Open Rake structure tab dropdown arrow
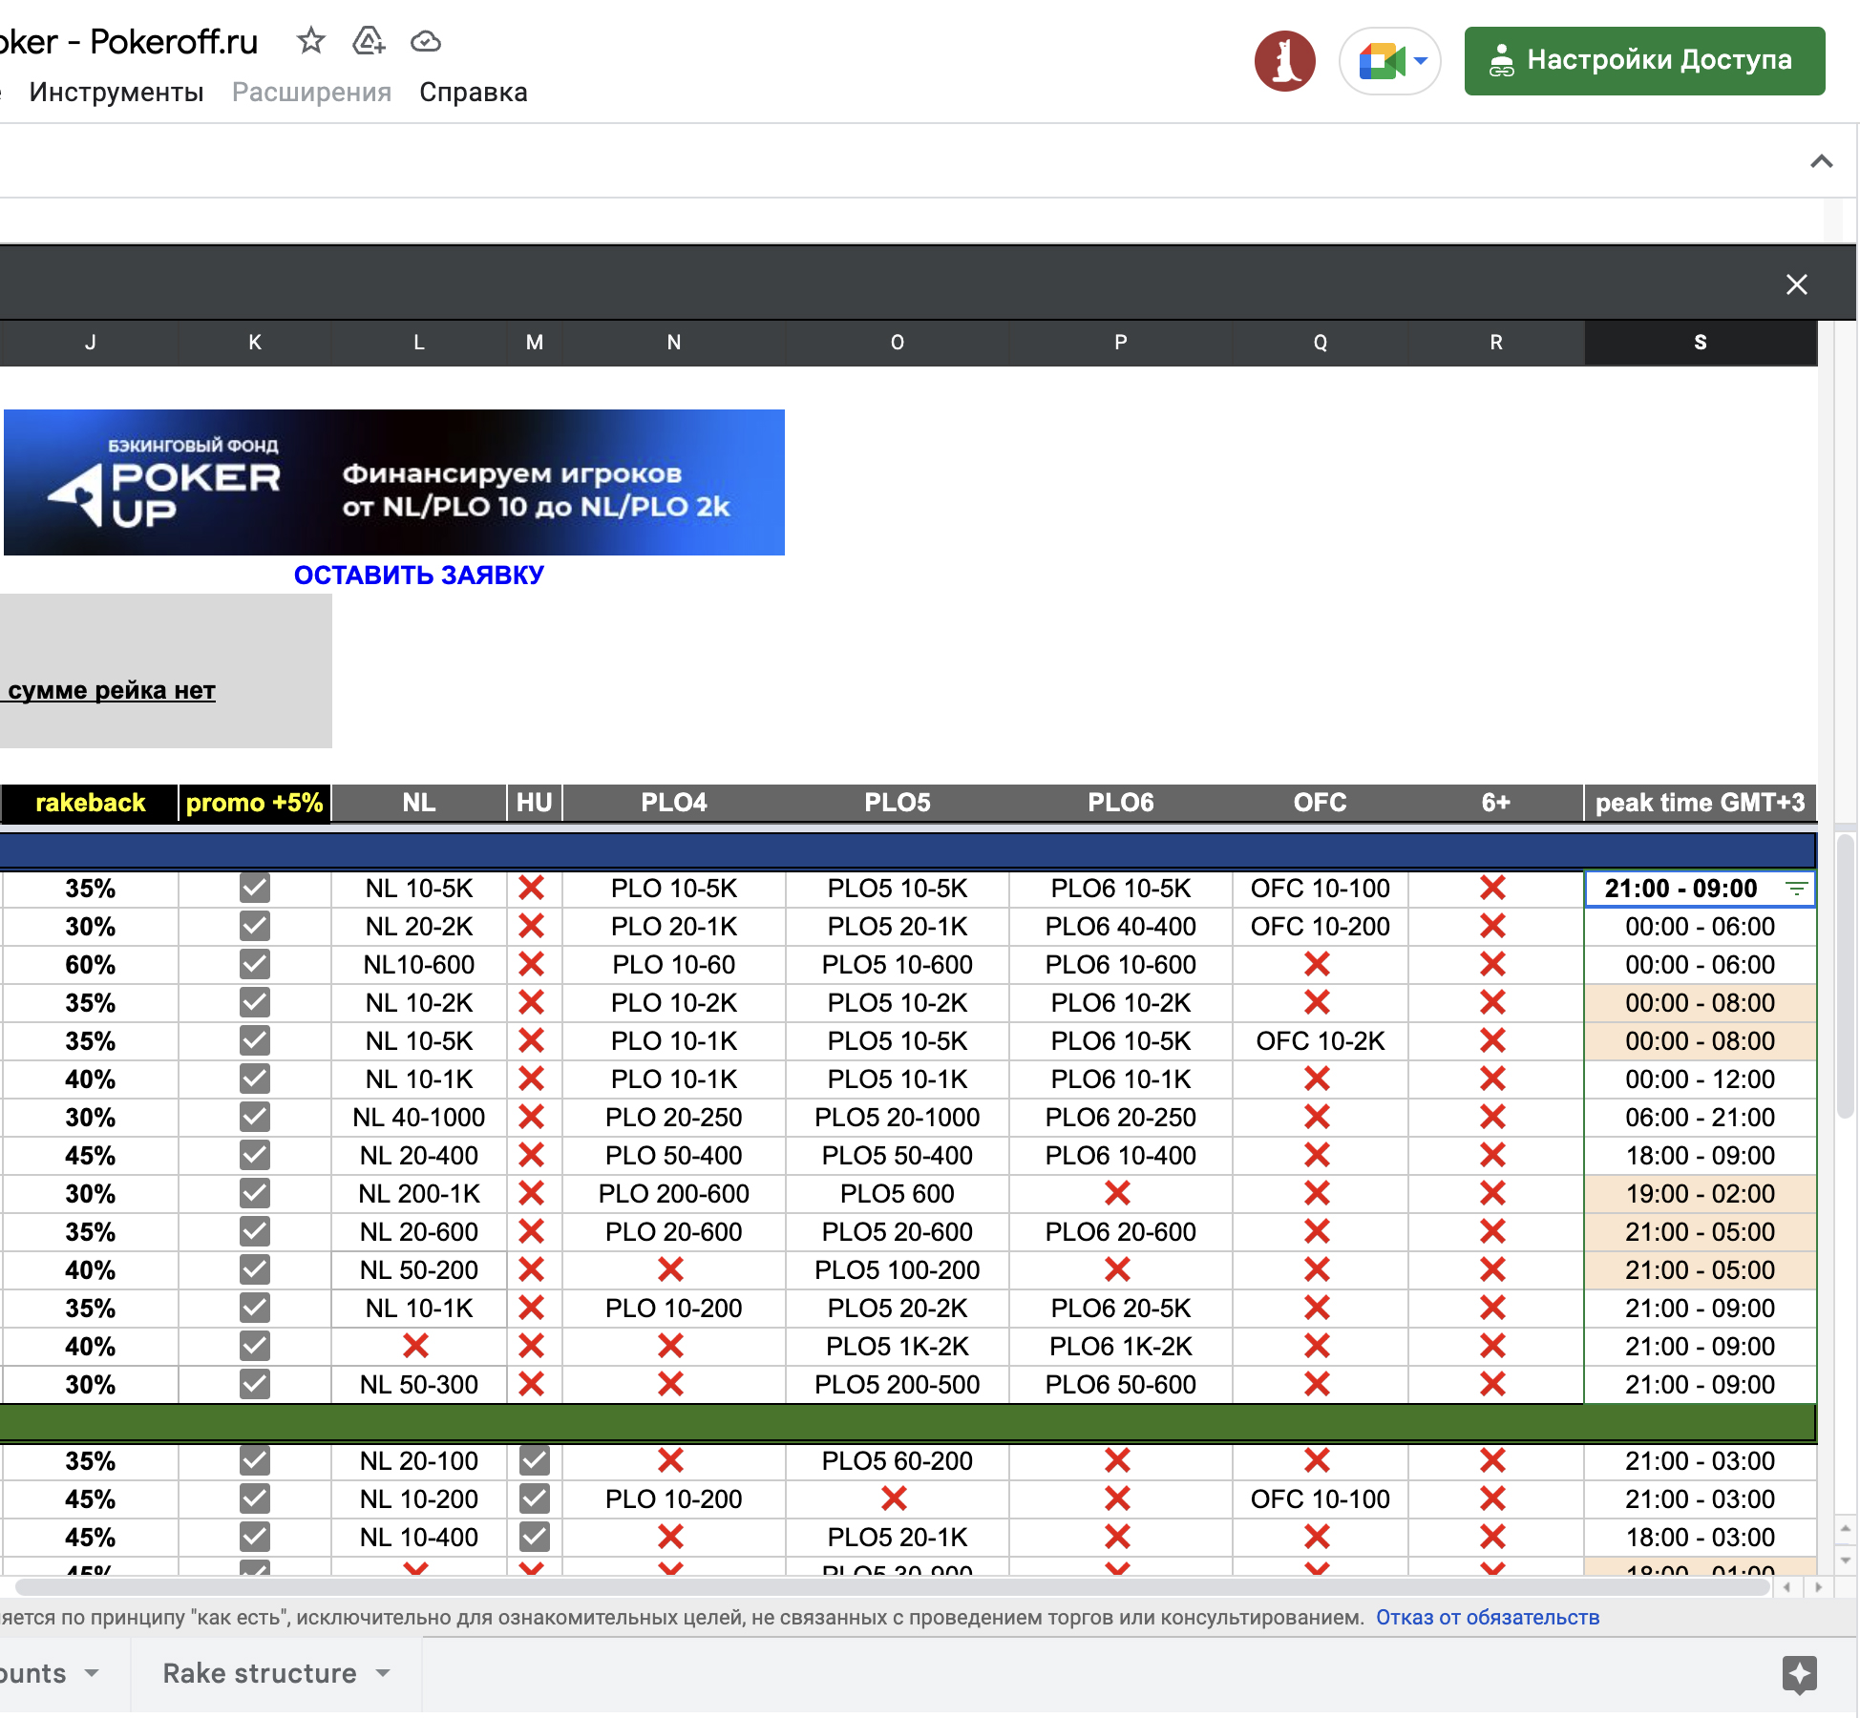Viewport: 1860px width, 1718px height. point(384,1672)
